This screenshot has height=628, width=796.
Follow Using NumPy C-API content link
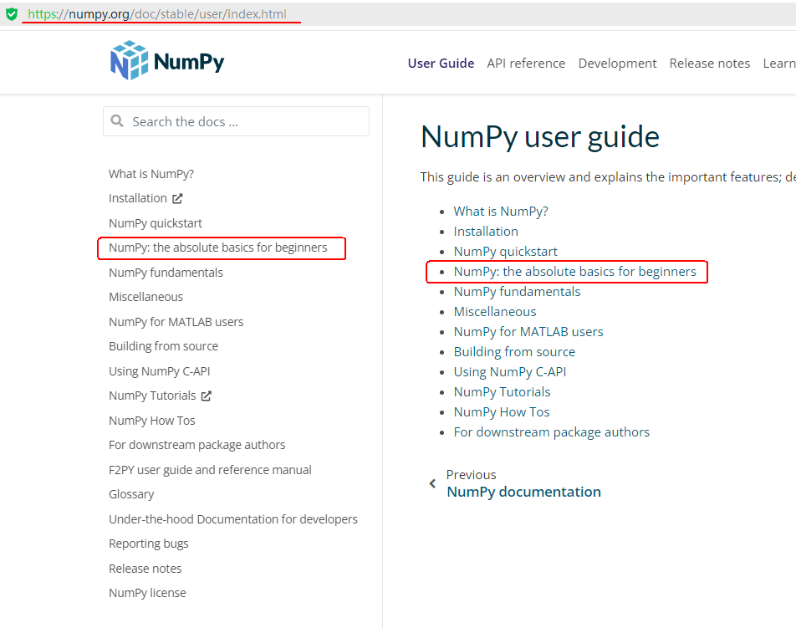510,372
